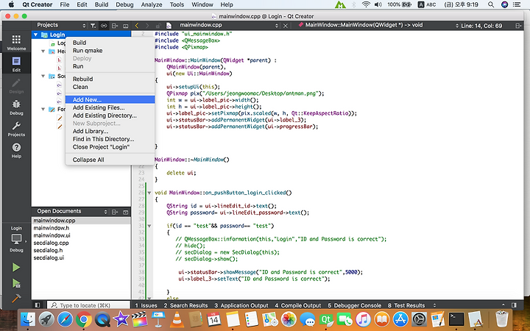Go back in editor navigation history
The width and height of the screenshot is (530, 331).
pos(137,26)
